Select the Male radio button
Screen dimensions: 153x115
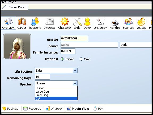pos(81,59)
